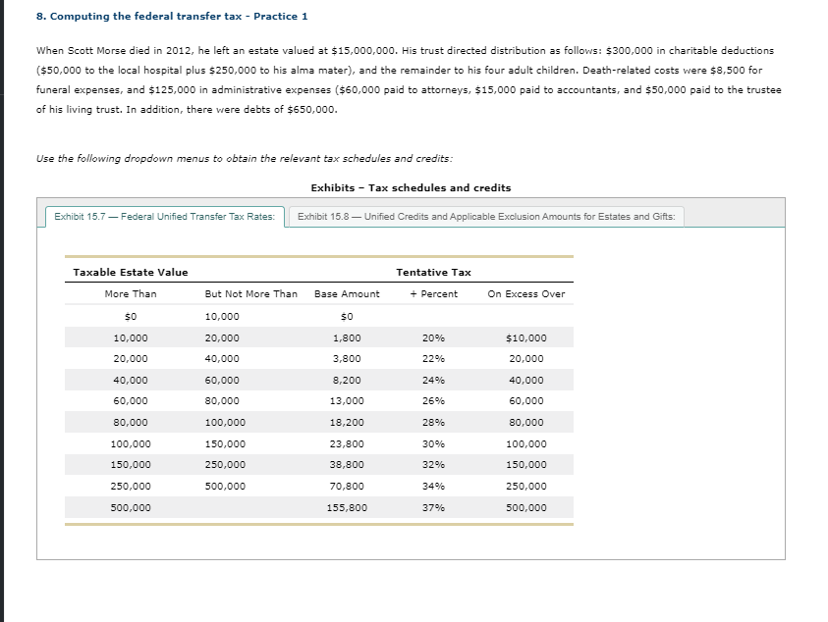
Task: Select the base amount cell '13,000'
Action: coord(347,401)
